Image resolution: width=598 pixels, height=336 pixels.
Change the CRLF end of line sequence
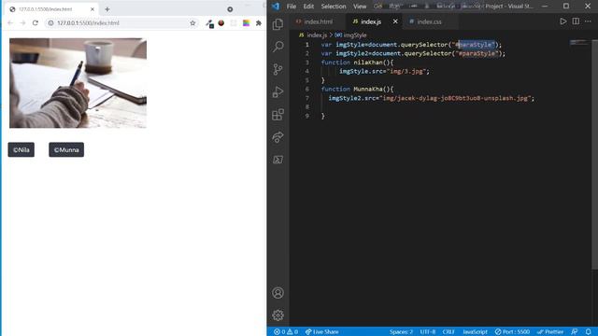448,332
